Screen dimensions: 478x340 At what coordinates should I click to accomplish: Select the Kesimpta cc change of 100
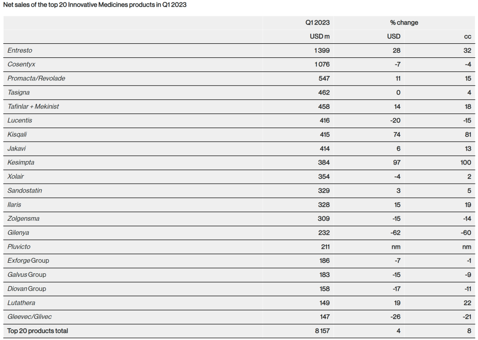coord(466,162)
